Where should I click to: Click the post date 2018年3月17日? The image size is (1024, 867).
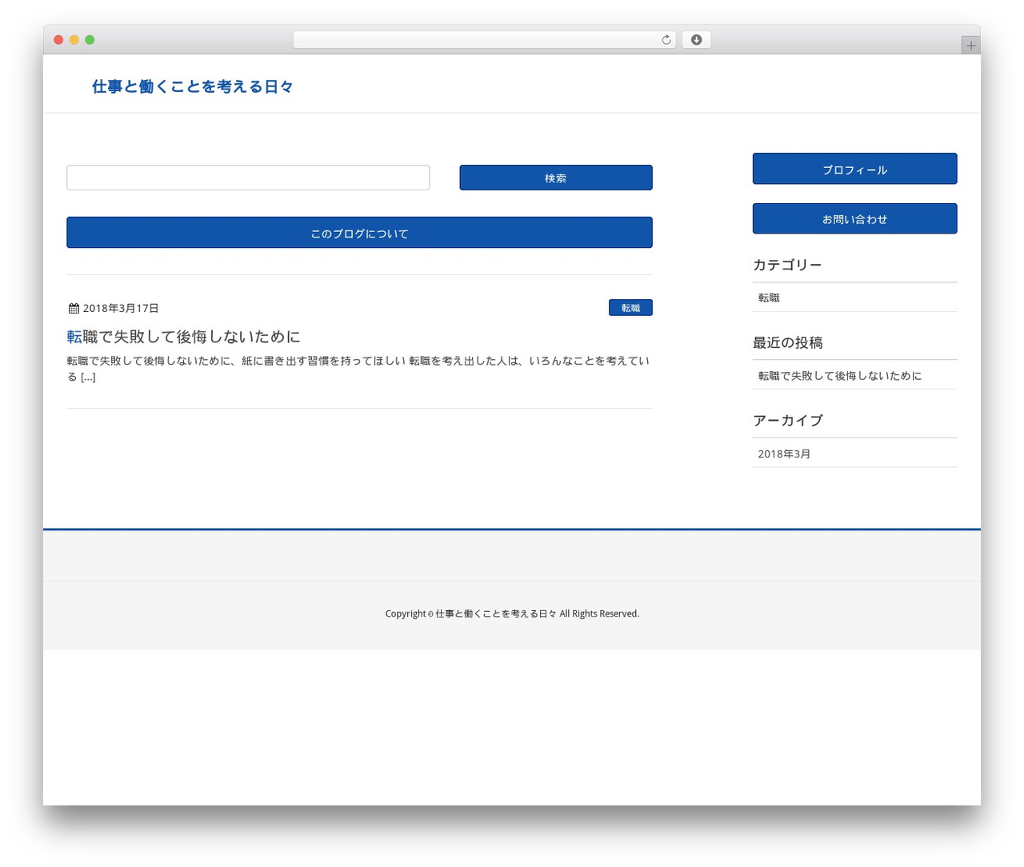[121, 308]
